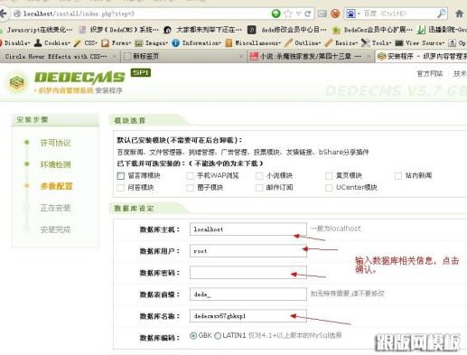Open the Disable developer toolbar menu
The image size is (467, 355).
point(15,43)
